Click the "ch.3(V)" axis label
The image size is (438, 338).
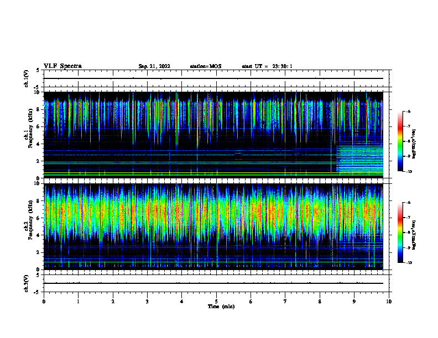pos(27,283)
